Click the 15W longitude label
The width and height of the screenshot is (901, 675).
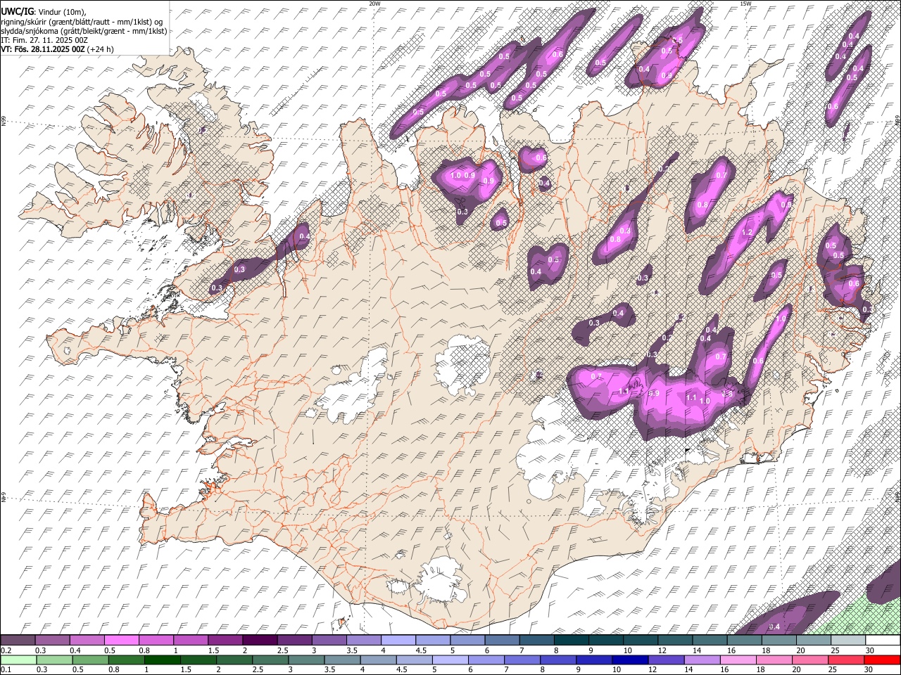(x=745, y=4)
